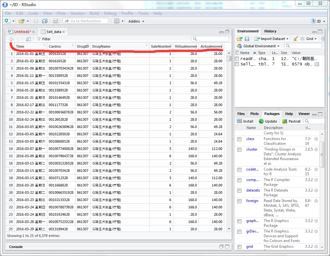
Task: Click the Filter funnel button
Action: click(44, 39)
